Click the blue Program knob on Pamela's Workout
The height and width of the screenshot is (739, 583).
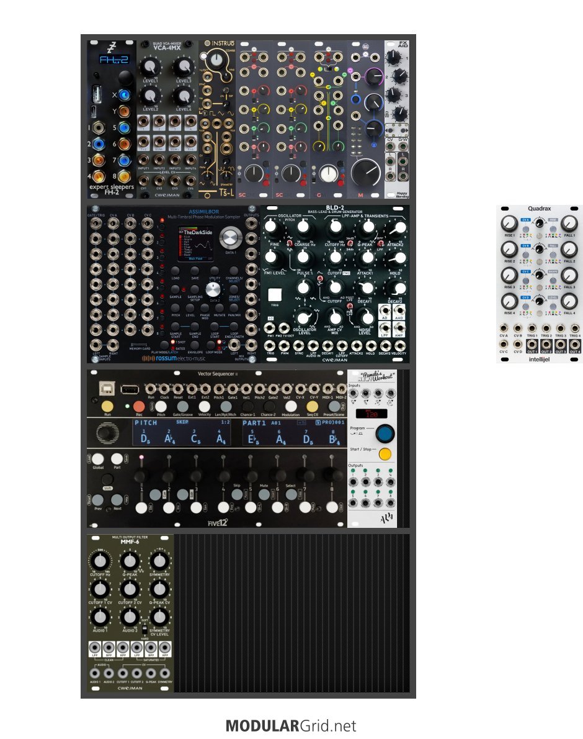point(385,433)
